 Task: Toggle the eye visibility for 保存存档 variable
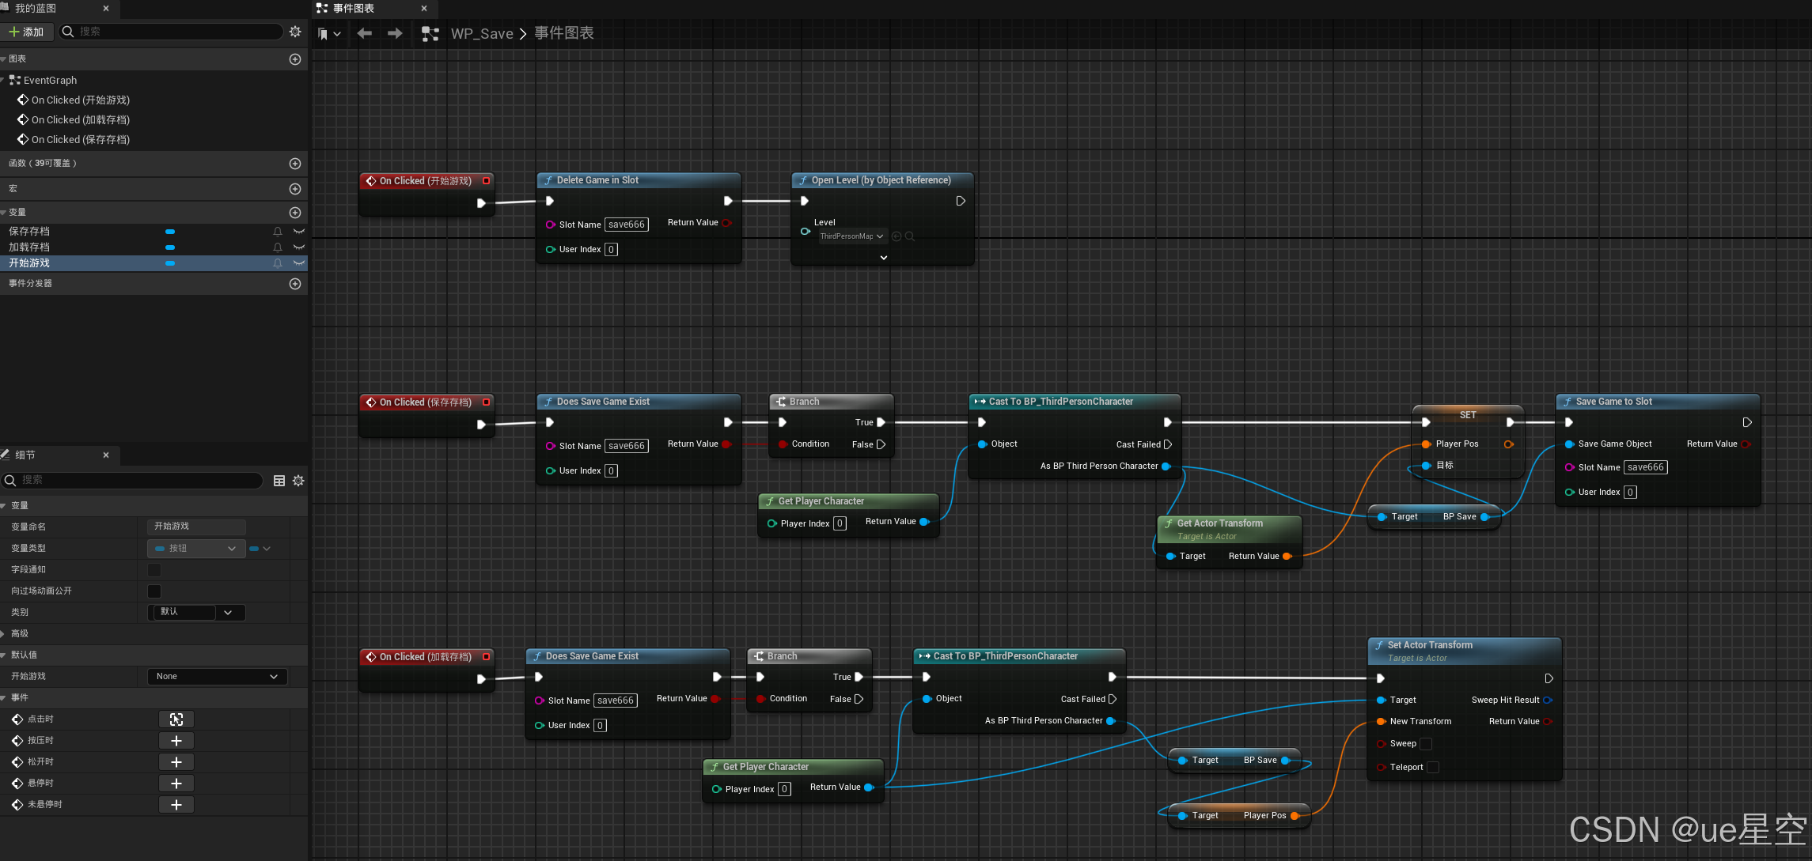pos(299,231)
